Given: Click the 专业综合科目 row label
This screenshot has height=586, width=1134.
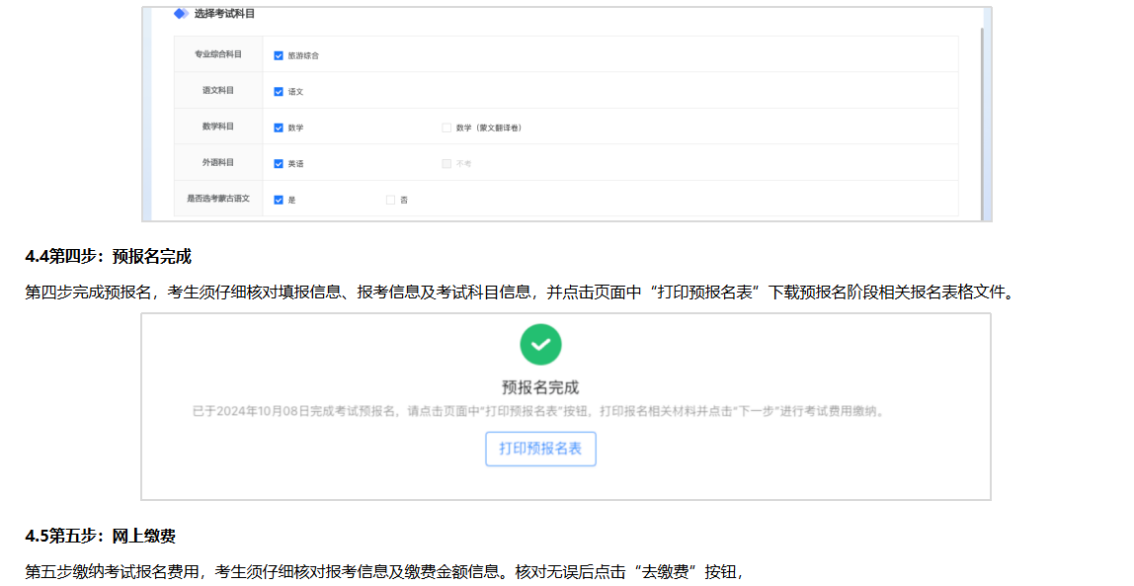Looking at the screenshot, I should (x=217, y=54).
